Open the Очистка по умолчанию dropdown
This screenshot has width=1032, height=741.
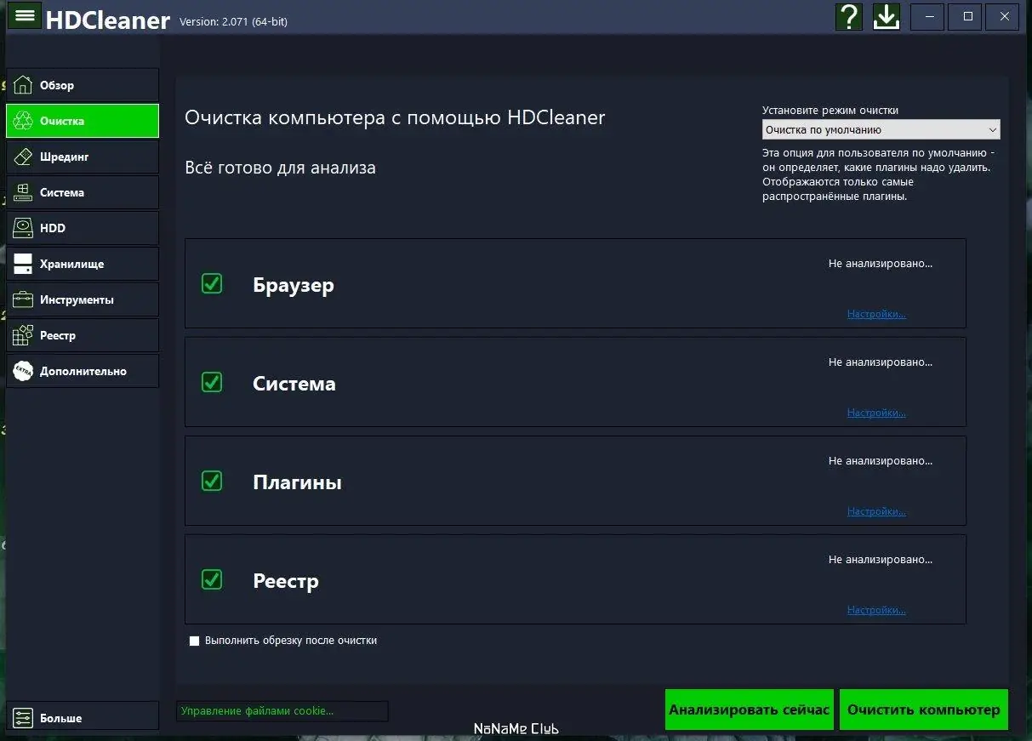coord(881,129)
